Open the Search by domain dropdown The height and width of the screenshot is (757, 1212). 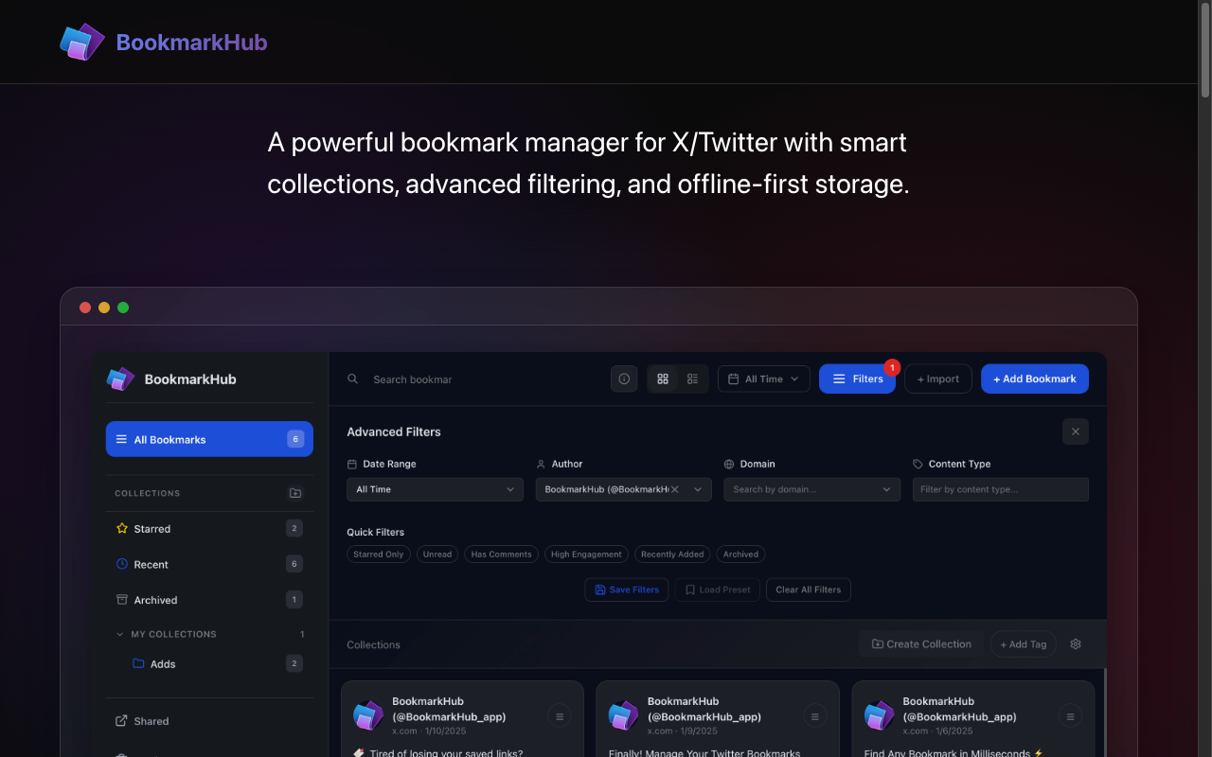point(811,489)
